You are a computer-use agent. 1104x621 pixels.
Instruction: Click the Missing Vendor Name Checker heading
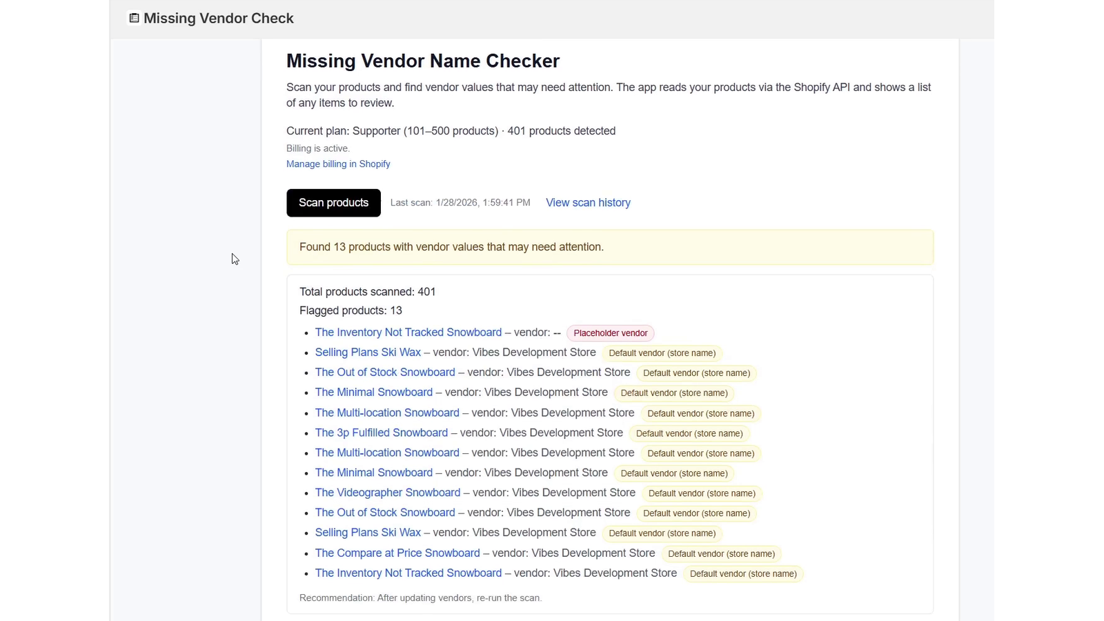(422, 61)
